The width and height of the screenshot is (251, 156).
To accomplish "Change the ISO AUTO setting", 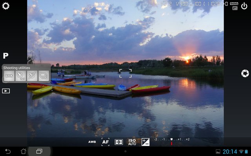I will (x=132, y=142).
